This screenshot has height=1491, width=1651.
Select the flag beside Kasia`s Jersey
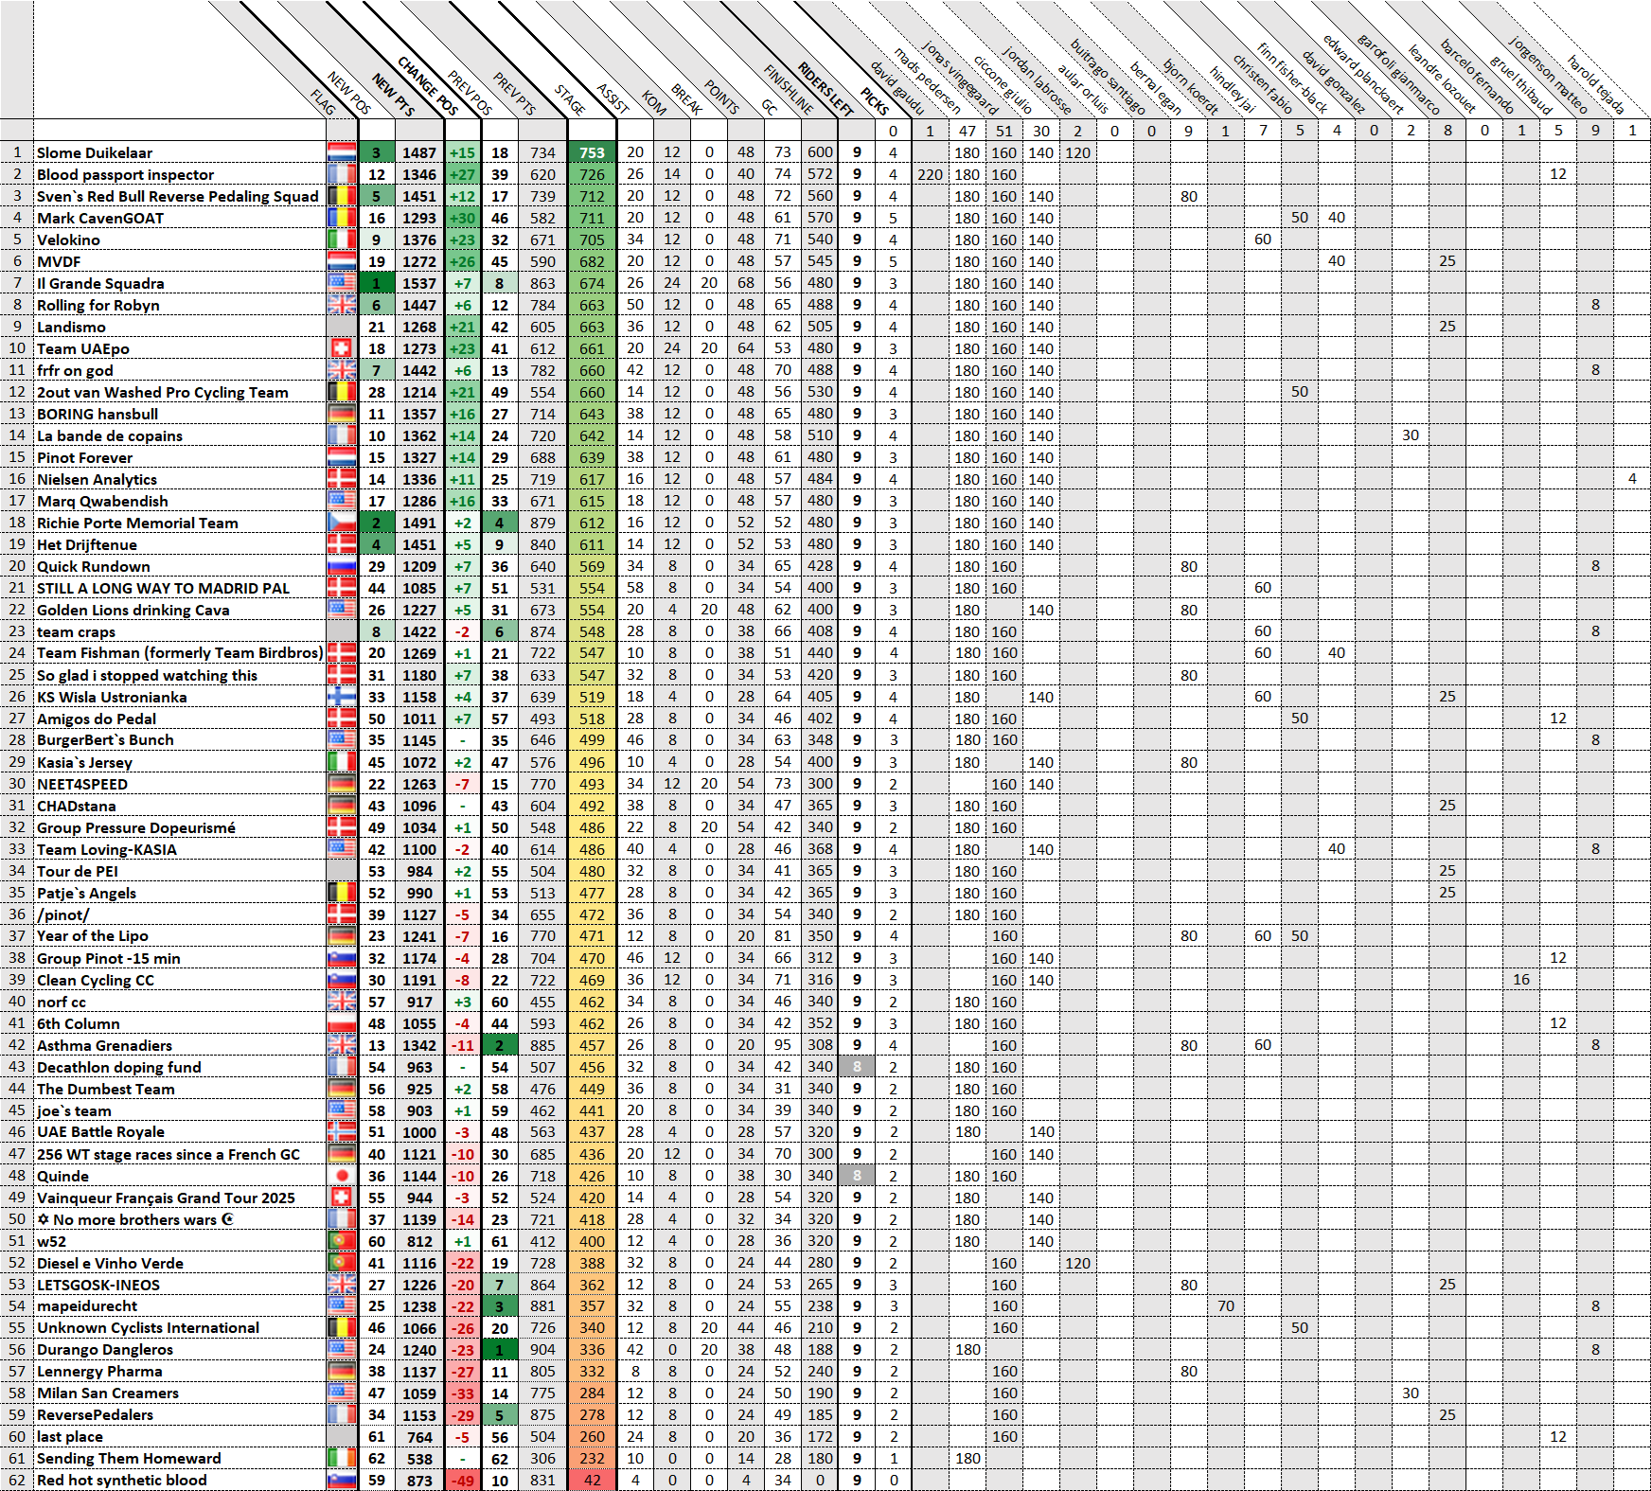[342, 762]
